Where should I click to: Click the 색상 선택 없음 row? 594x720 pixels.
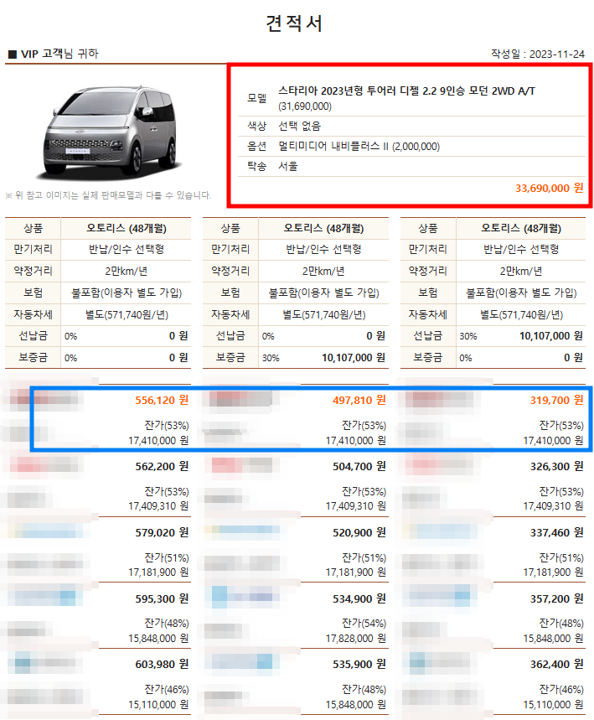411,127
